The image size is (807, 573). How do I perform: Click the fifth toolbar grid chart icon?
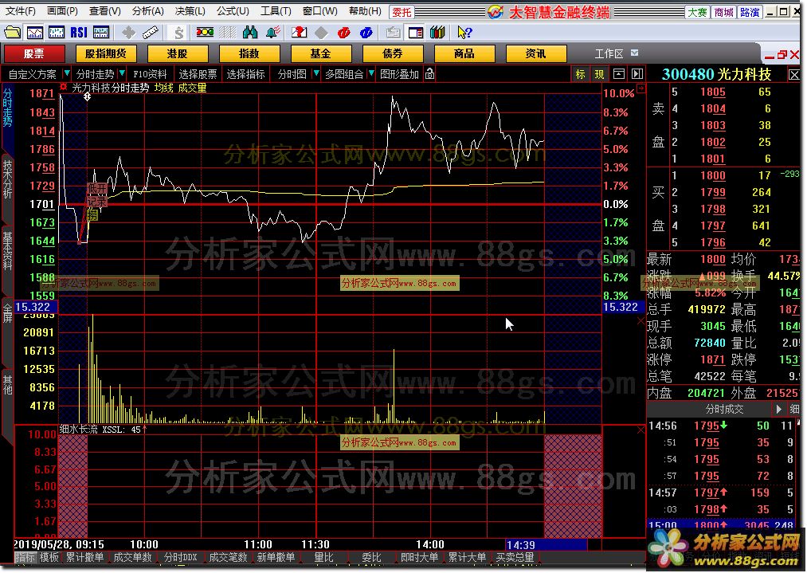tap(101, 33)
